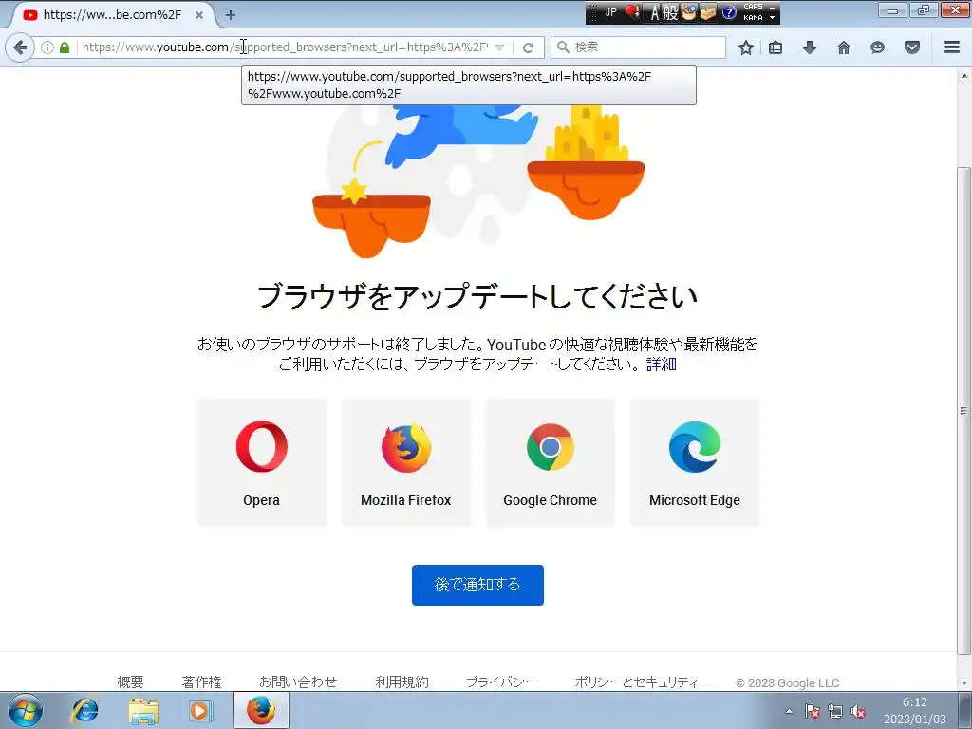Image resolution: width=972 pixels, height=729 pixels.
Task: Choose the Google Chrome browser card
Action: point(551,462)
